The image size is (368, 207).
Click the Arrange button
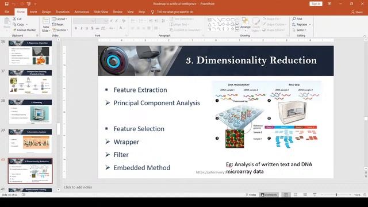click(x=246, y=24)
